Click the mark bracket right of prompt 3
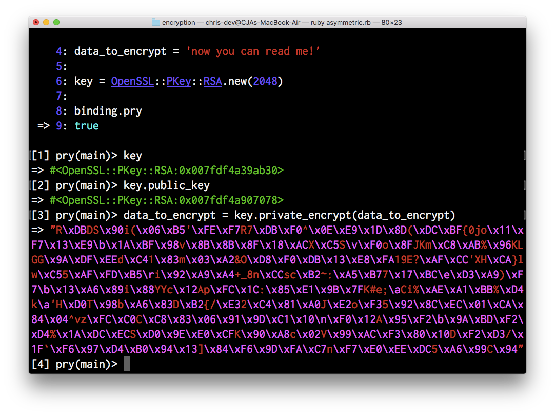555x415 pixels. pos(525,215)
